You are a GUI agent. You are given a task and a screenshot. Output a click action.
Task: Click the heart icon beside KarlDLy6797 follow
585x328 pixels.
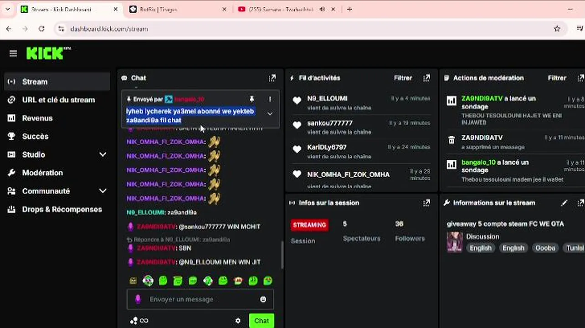(297, 149)
